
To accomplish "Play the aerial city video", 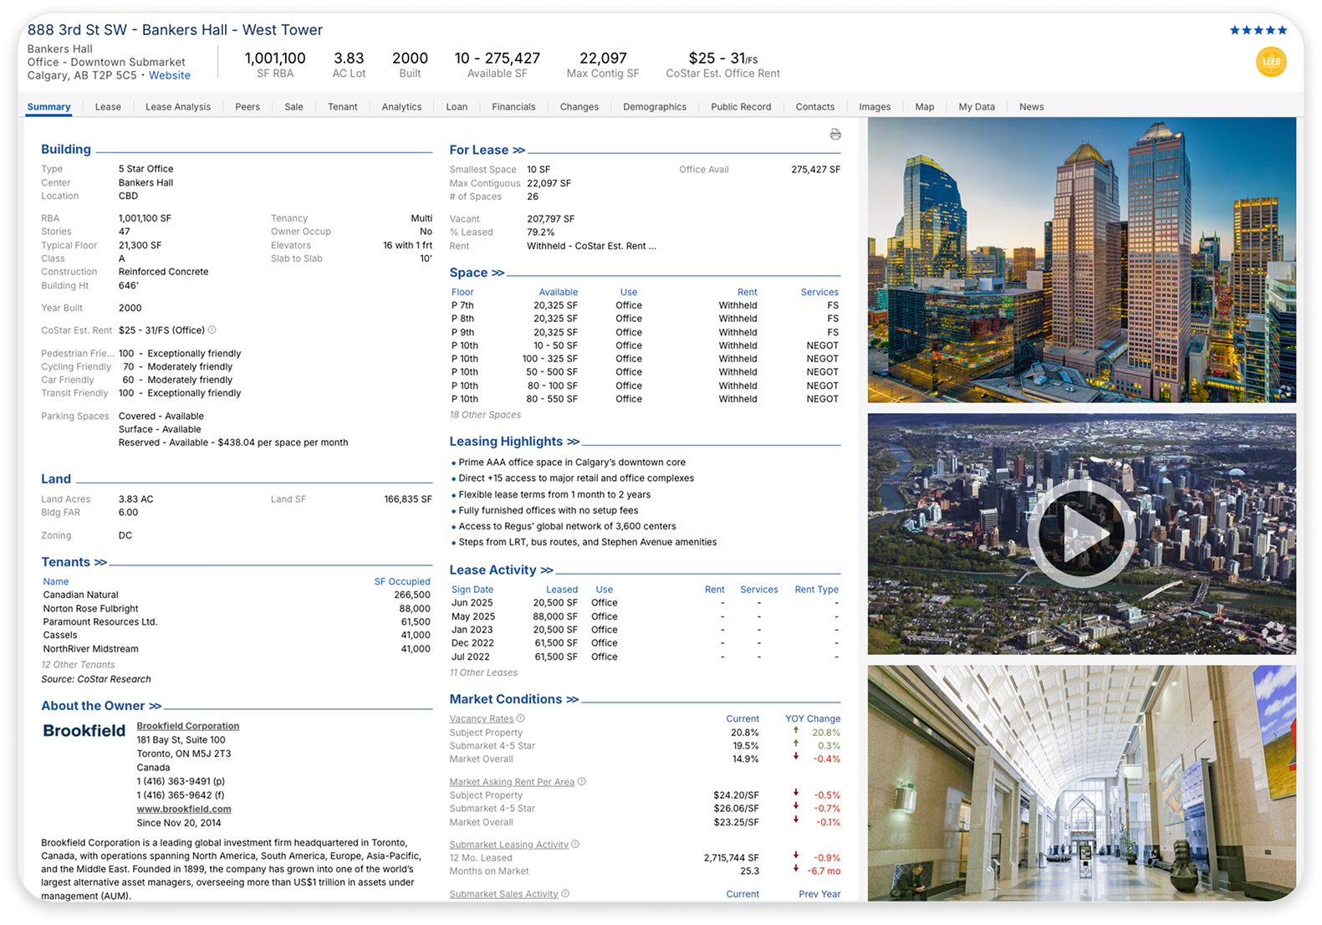I will (x=1081, y=534).
